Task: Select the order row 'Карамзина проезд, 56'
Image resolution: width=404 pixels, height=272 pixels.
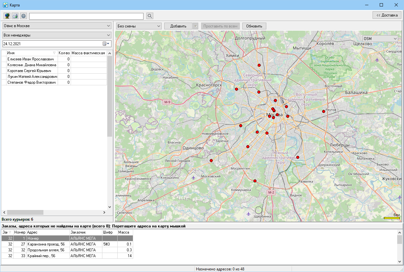Action: [x=67, y=244]
